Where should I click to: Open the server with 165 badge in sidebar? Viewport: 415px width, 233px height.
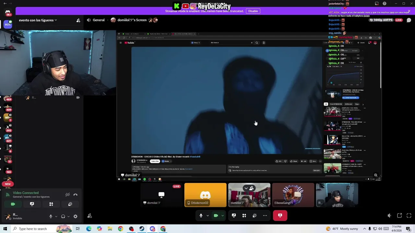point(8,169)
